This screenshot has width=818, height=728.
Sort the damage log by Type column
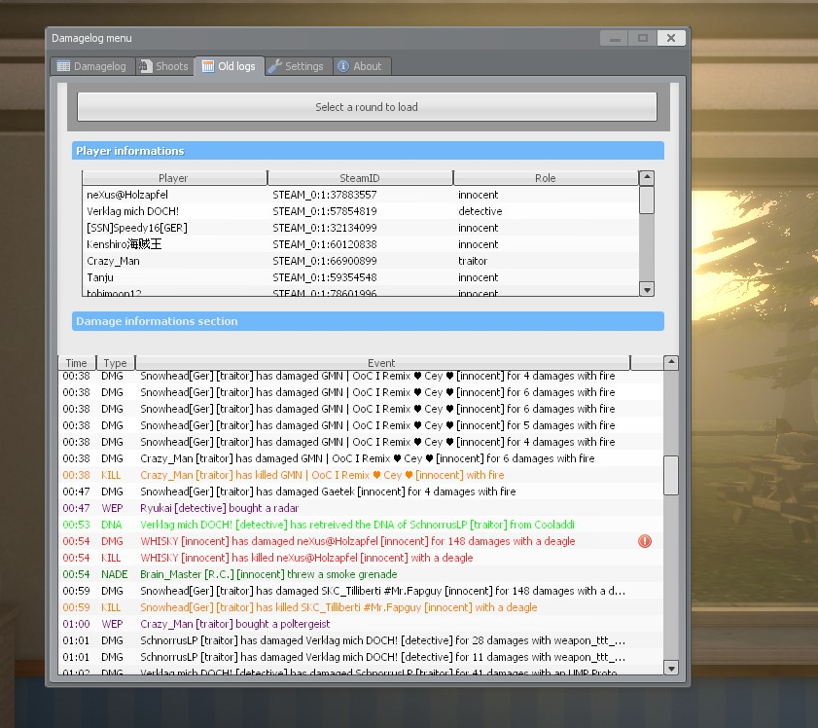pyautogui.click(x=116, y=363)
